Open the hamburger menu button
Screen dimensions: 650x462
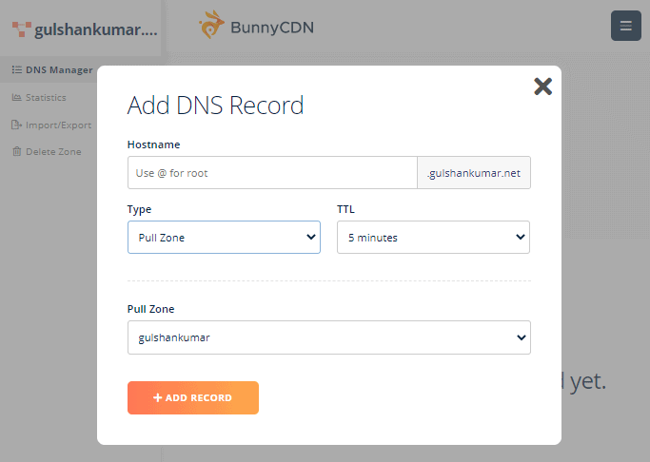pos(625,26)
